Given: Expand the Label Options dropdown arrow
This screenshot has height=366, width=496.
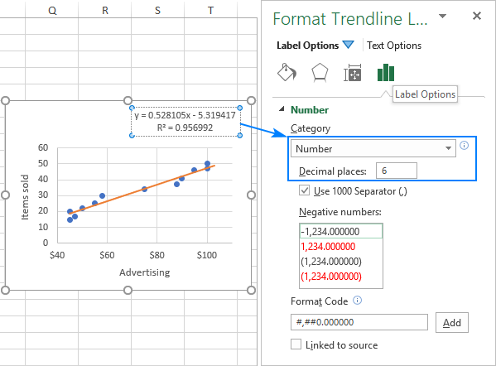Looking at the screenshot, I should [349, 45].
